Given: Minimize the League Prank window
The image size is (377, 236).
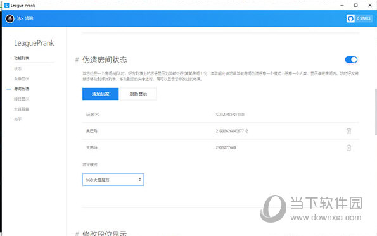Looking at the screenshot, I should (342, 5).
